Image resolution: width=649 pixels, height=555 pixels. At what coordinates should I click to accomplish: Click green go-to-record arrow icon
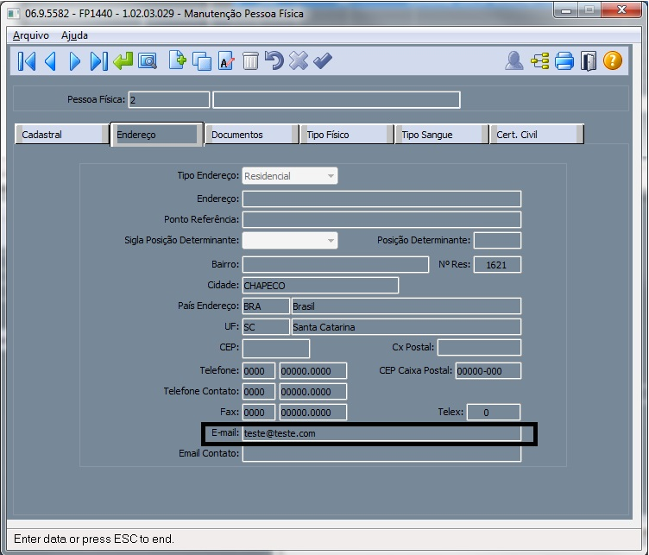click(x=123, y=60)
